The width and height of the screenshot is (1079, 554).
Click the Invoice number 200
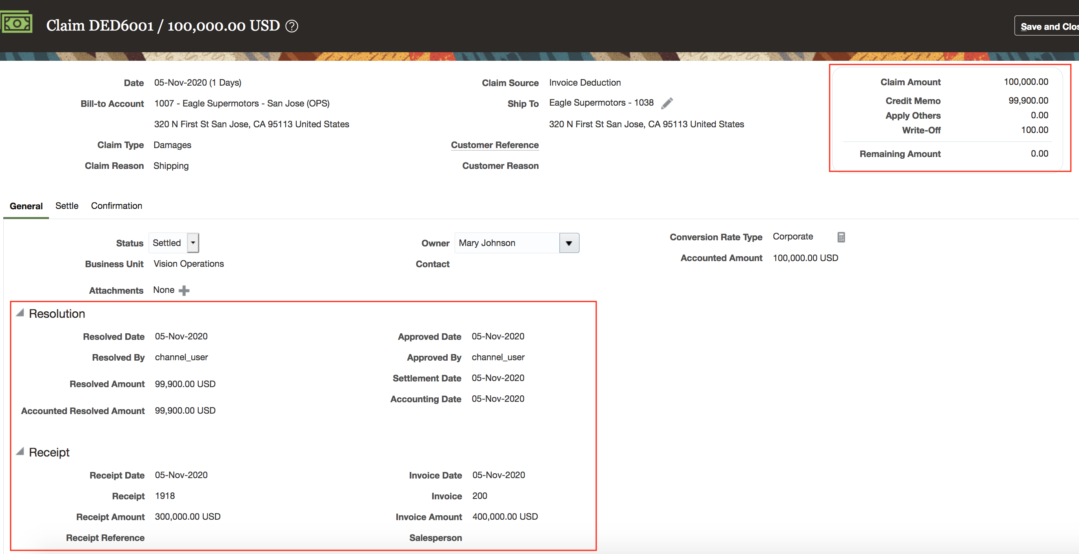480,496
